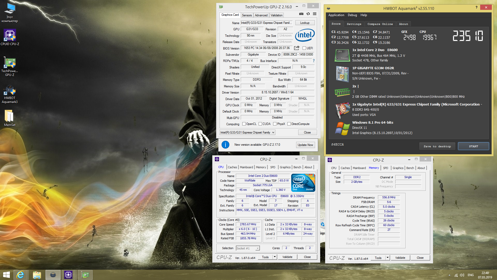This screenshot has width=497, height=280.
Task: Click the graphics card icon in Aquamark
Action: pyautogui.click(x=342, y=110)
